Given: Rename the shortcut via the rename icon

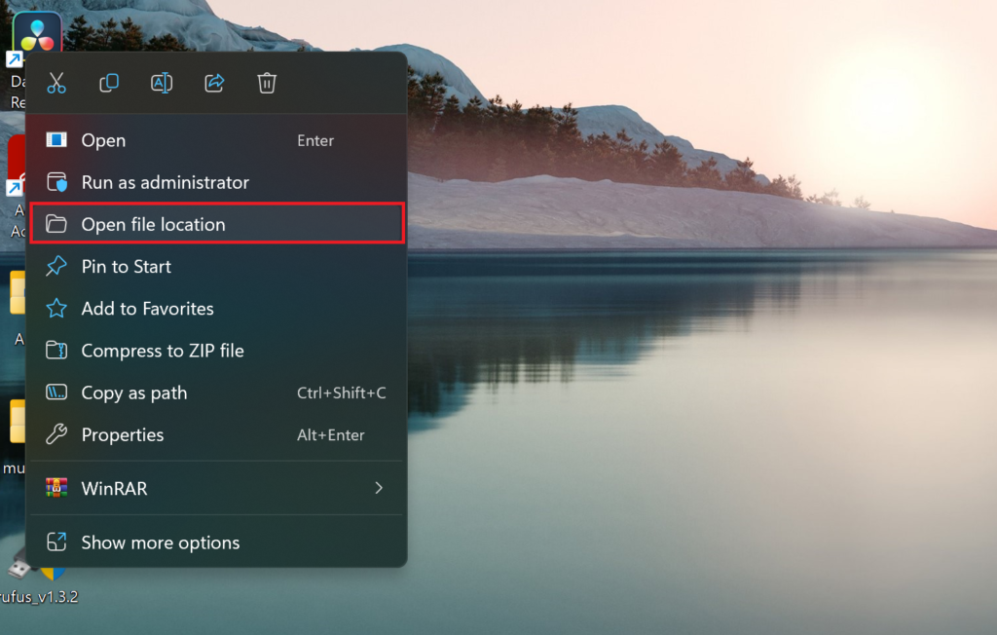Looking at the screenshot, I should click(162, 83).
